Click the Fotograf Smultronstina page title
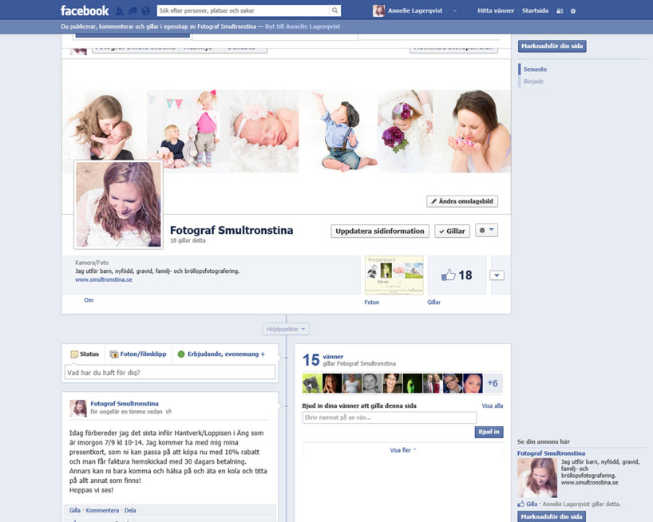 click(232, 230)
